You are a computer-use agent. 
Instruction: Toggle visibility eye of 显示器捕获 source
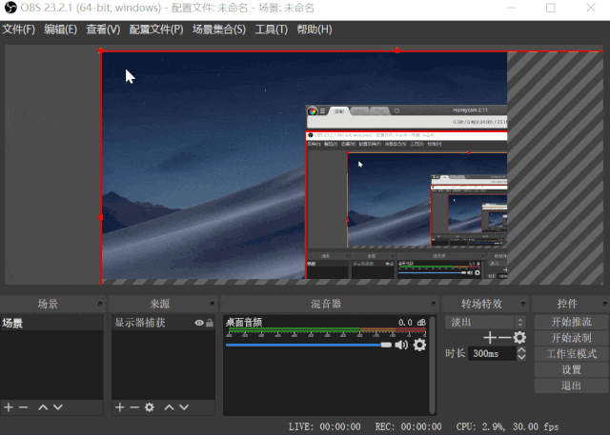(x=199, y=323)
